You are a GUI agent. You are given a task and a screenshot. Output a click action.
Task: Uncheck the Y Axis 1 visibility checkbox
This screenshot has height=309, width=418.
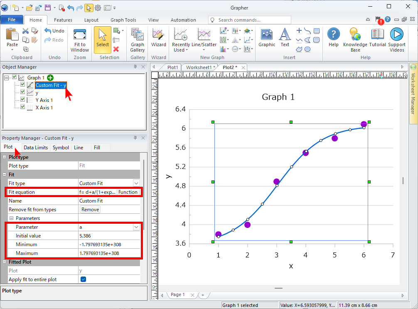pos(23,100)
